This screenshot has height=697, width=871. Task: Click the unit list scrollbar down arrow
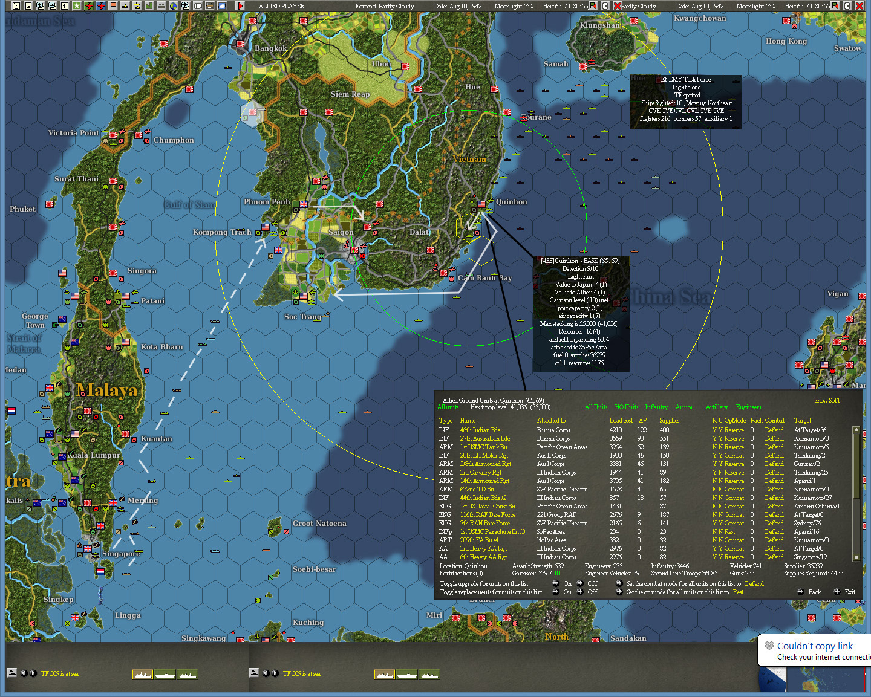tap(856, 557)
